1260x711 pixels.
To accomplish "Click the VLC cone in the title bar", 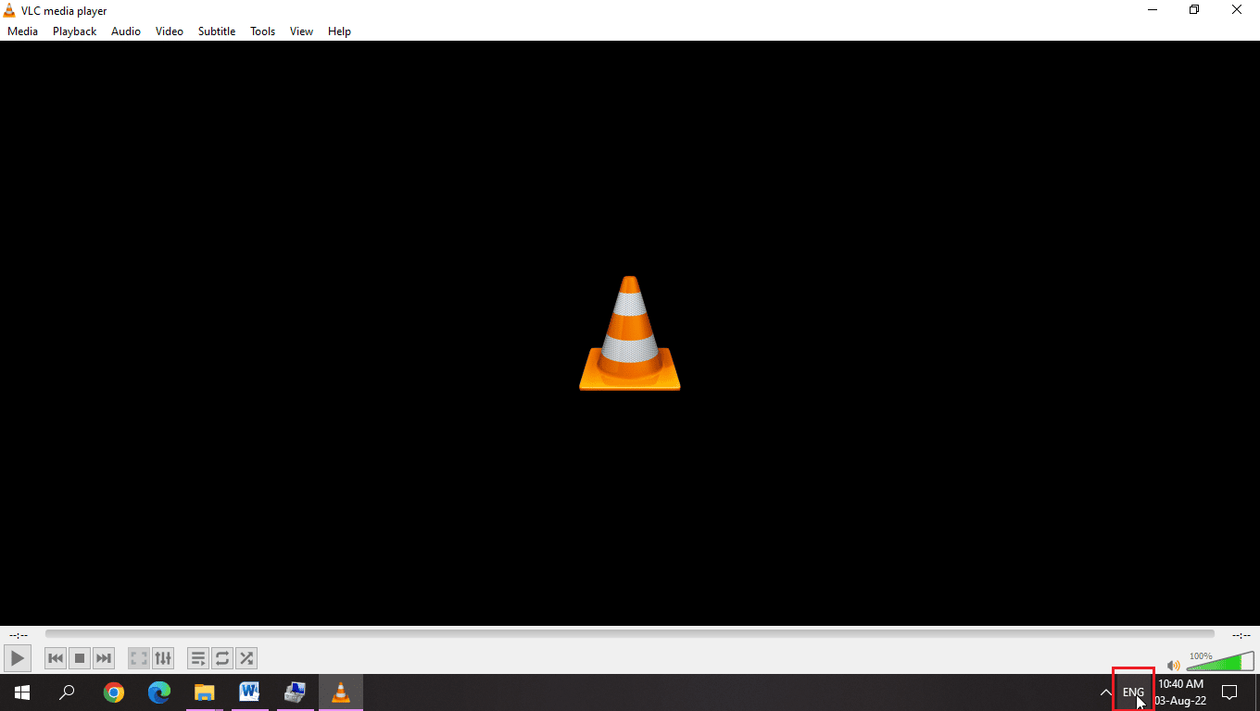I will 9,10.
